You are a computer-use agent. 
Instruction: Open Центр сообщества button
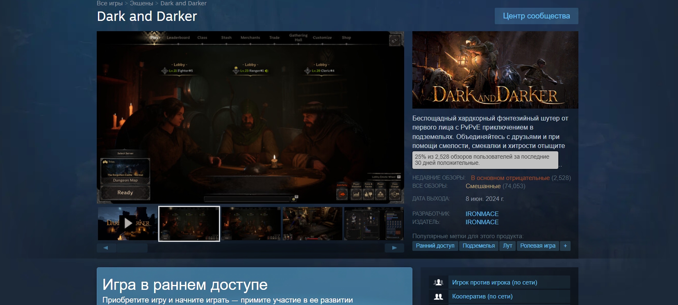point(536,16)
